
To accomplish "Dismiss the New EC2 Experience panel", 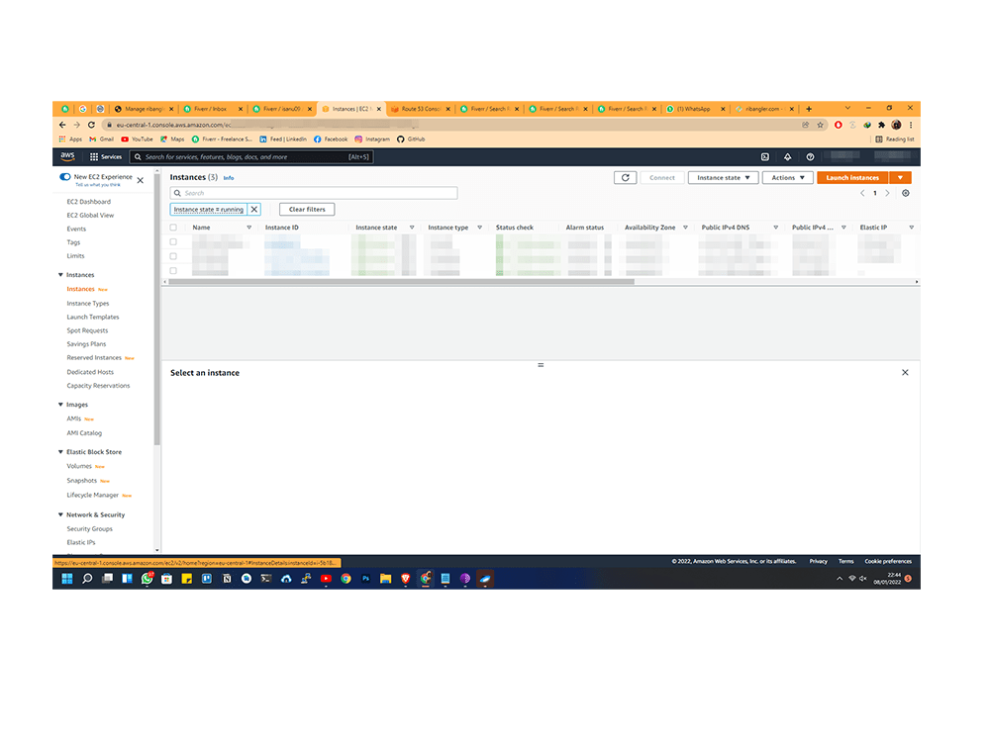I will (141, 181).
